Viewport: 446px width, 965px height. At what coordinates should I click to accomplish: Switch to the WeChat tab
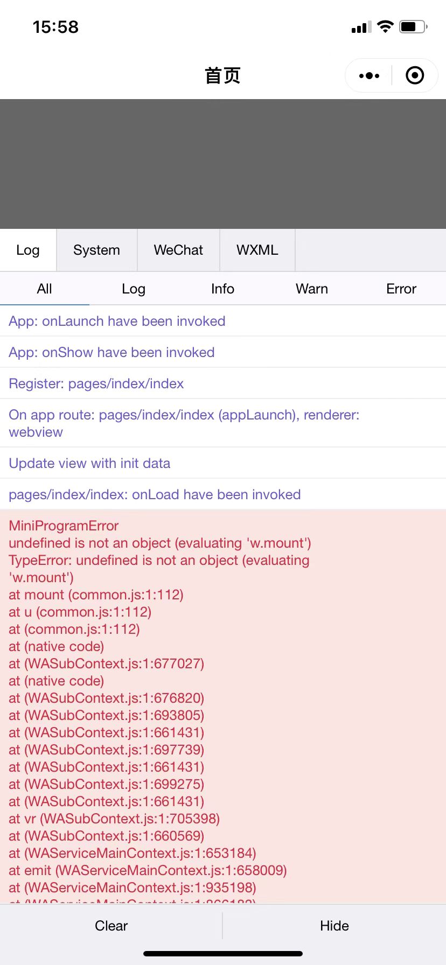coord(178,250)
